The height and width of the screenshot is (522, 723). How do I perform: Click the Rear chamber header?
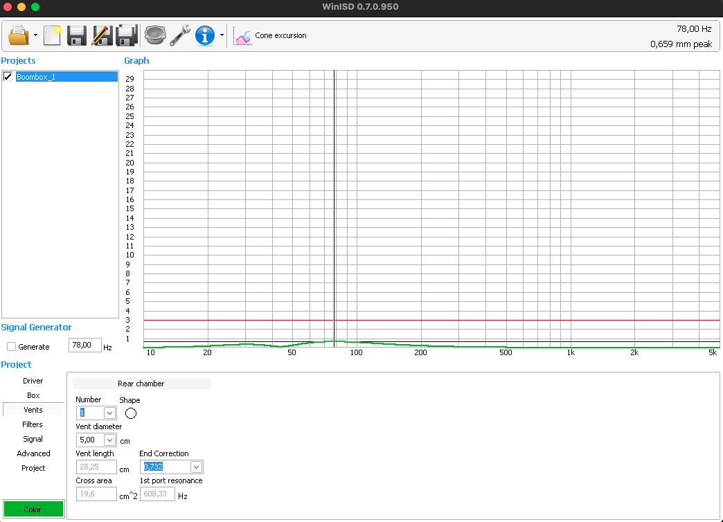pos(141,384)
